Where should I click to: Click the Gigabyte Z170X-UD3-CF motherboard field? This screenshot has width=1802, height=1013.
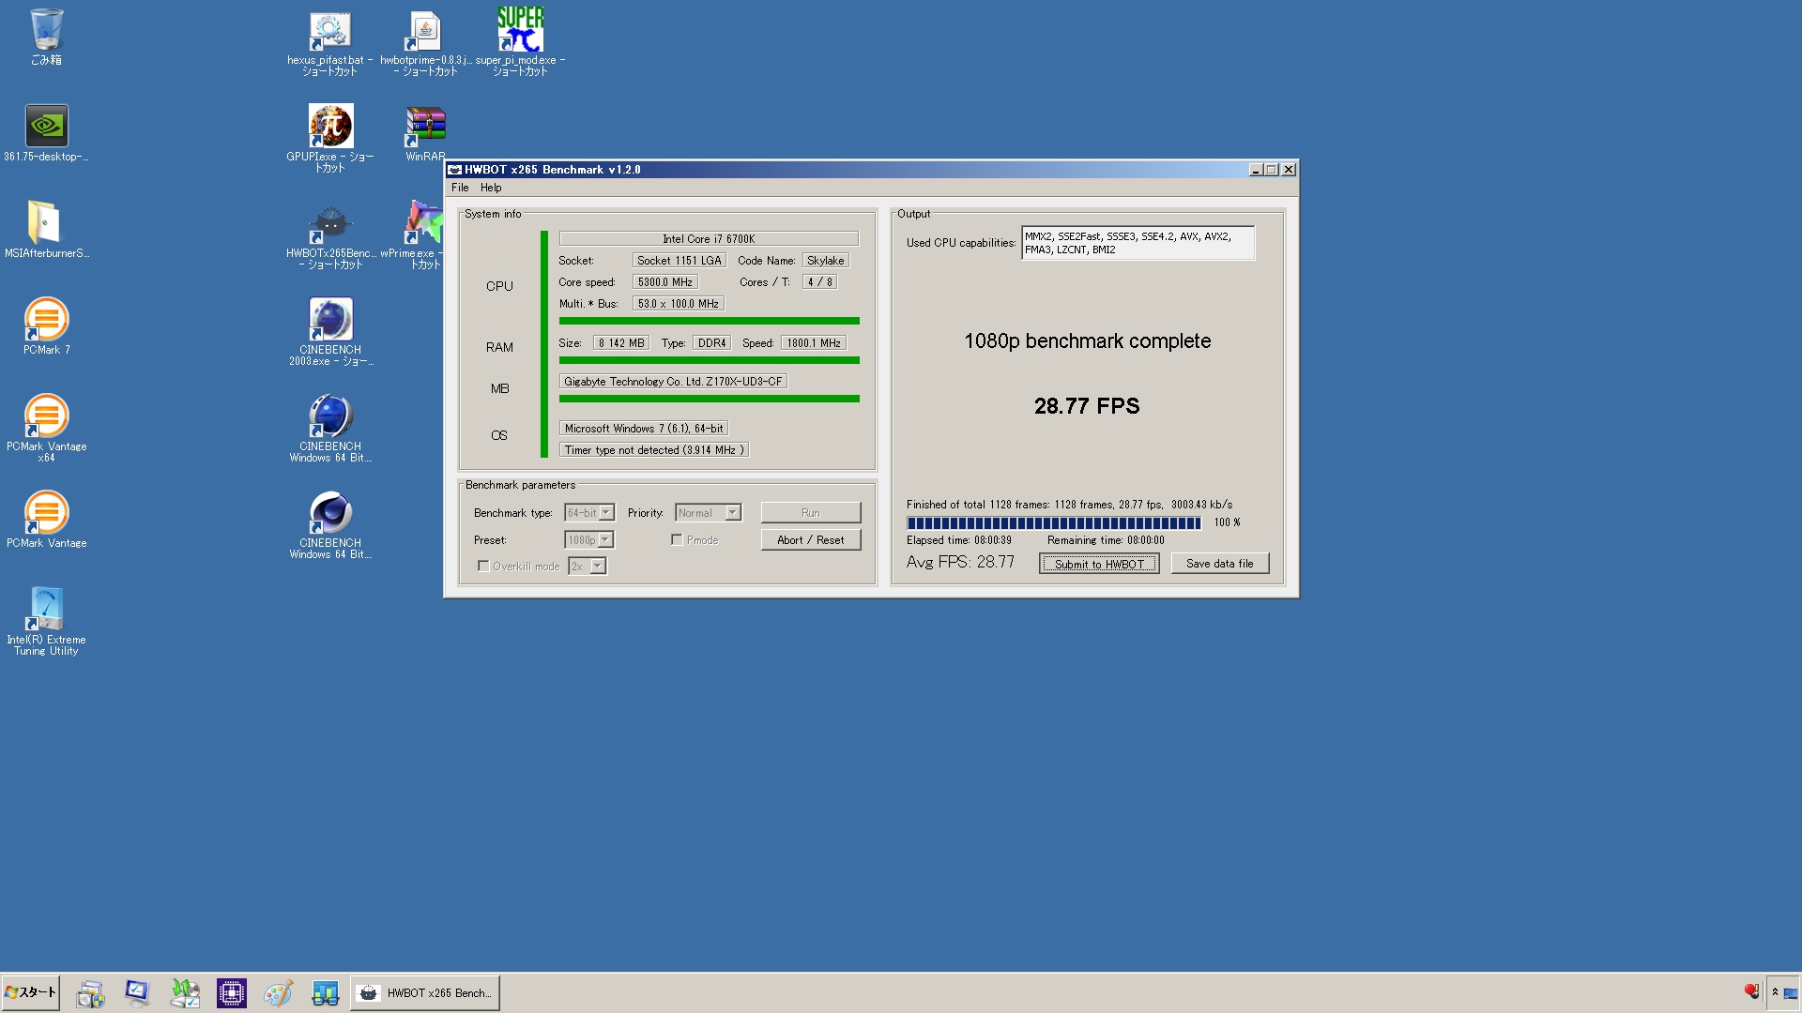click(x=673, y=382)
